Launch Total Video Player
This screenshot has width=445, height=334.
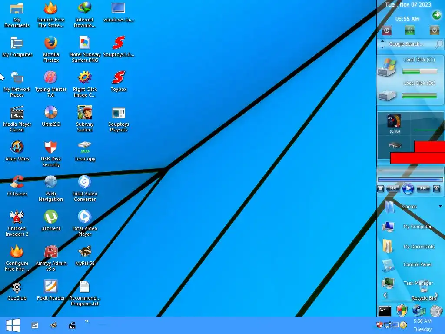click(85, 224)
